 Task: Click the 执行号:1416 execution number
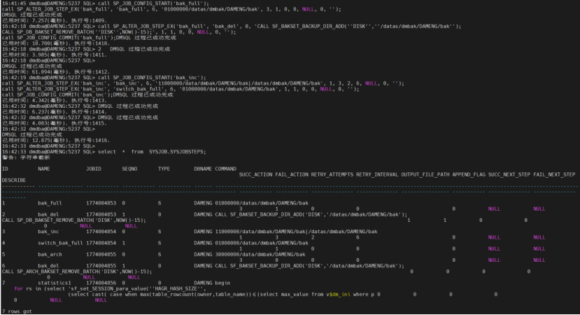pyautogui.click(x=92, y=141)
